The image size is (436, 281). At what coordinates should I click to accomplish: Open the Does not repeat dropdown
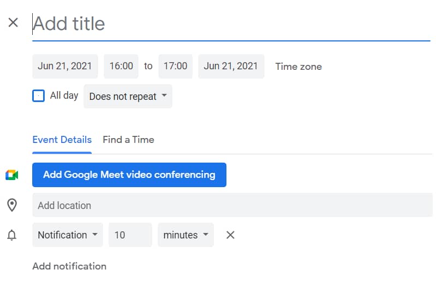128,97
